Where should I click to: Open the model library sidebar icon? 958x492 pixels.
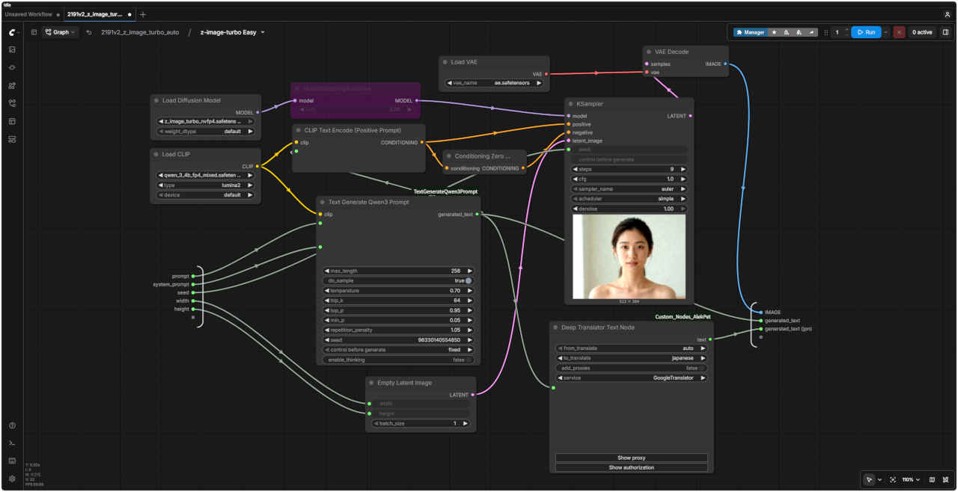(x=12, y=85)
